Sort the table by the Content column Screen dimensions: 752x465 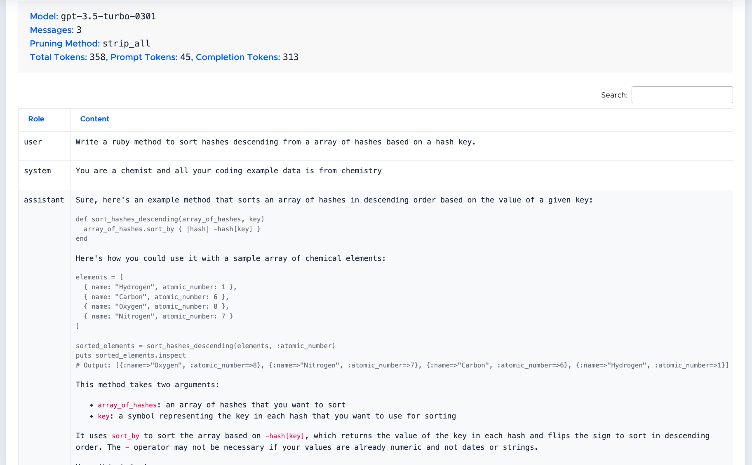click(94, 119)
